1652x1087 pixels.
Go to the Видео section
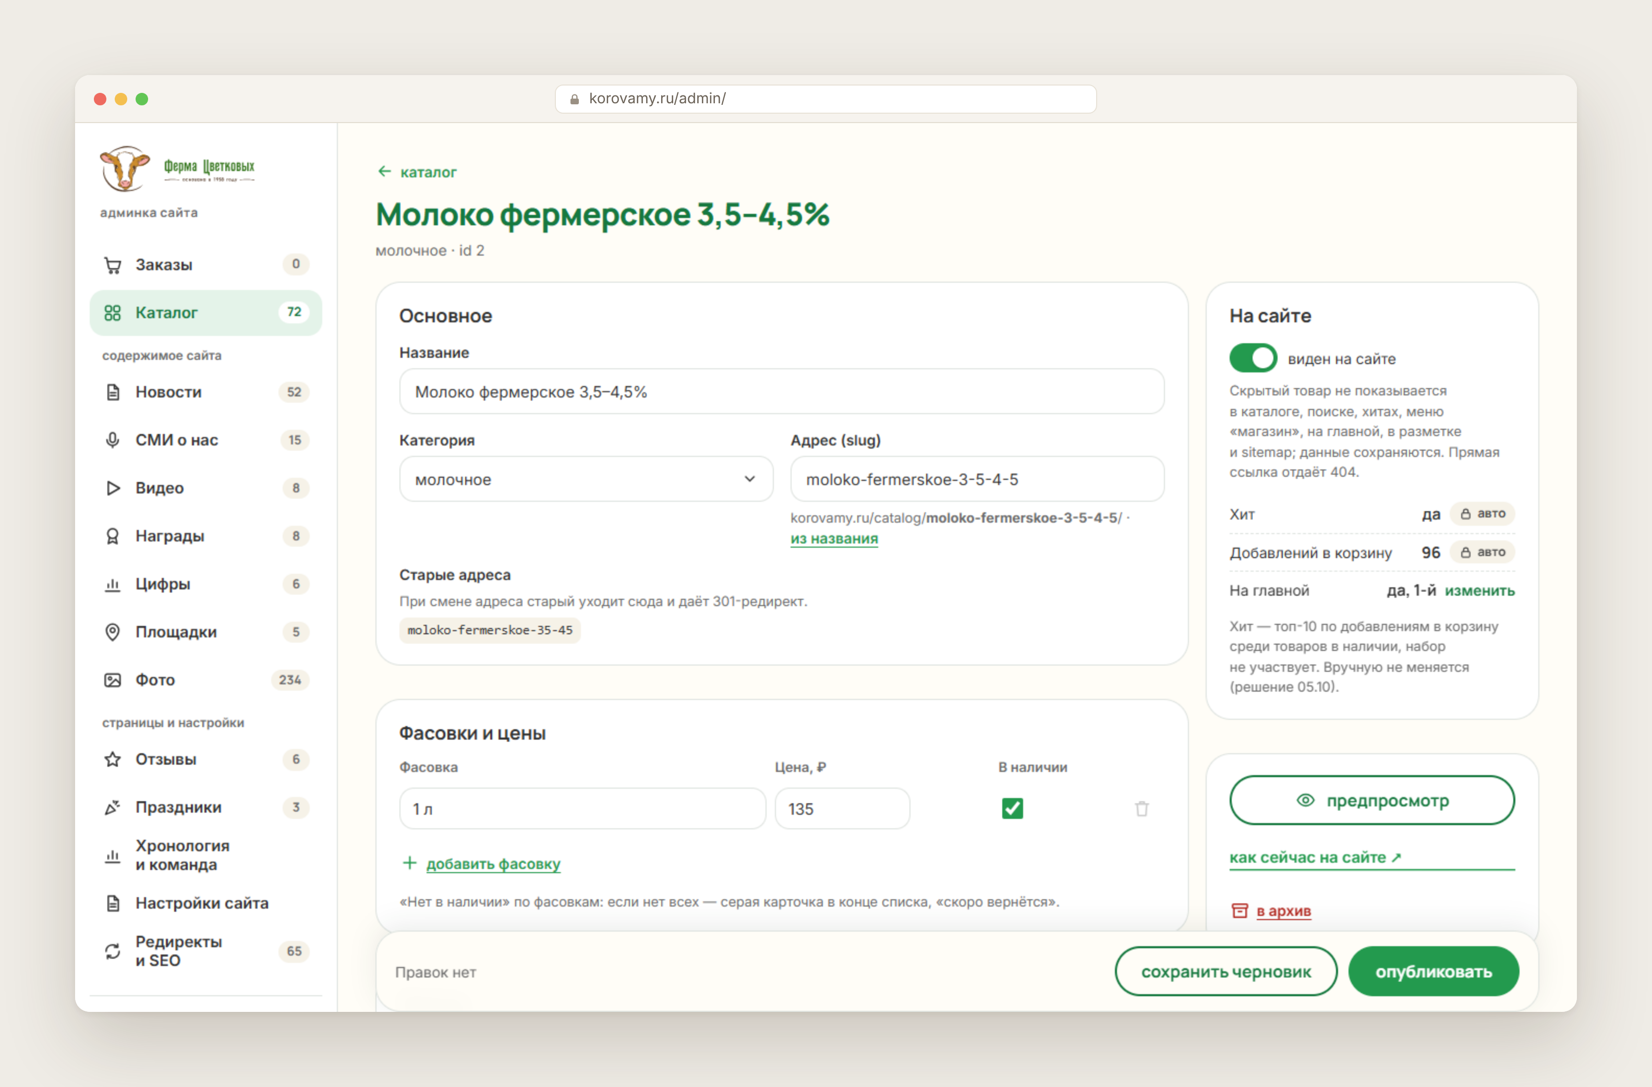point(205,488)
